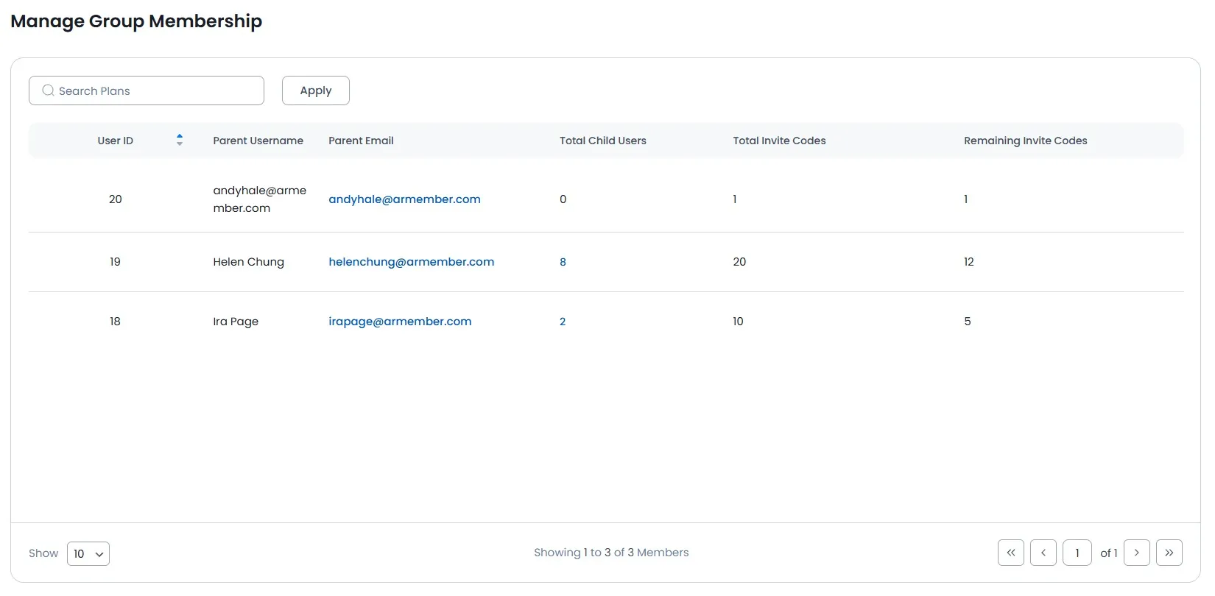Screen dimensions: 1215x596
Task: Open helenchung@armember.com email link
Action: (x=411, y=262)
